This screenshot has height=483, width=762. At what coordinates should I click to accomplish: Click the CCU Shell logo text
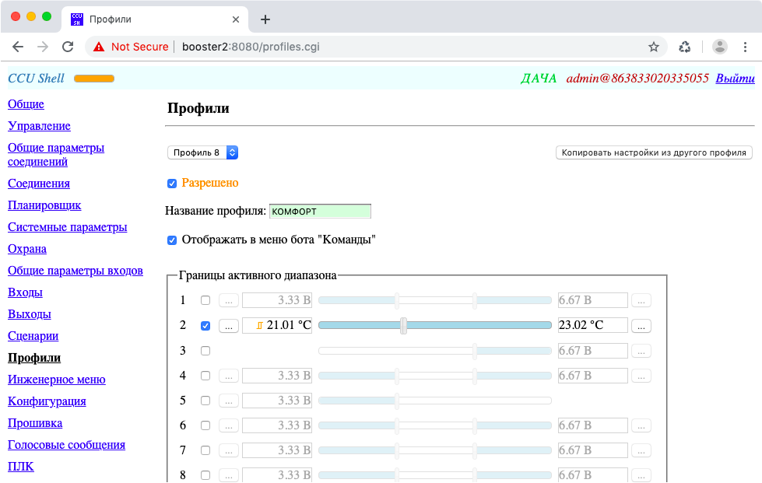[x=36, y=78]
